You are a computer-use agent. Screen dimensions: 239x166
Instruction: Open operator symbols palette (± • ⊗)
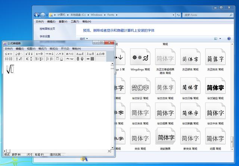click(39, 54)
